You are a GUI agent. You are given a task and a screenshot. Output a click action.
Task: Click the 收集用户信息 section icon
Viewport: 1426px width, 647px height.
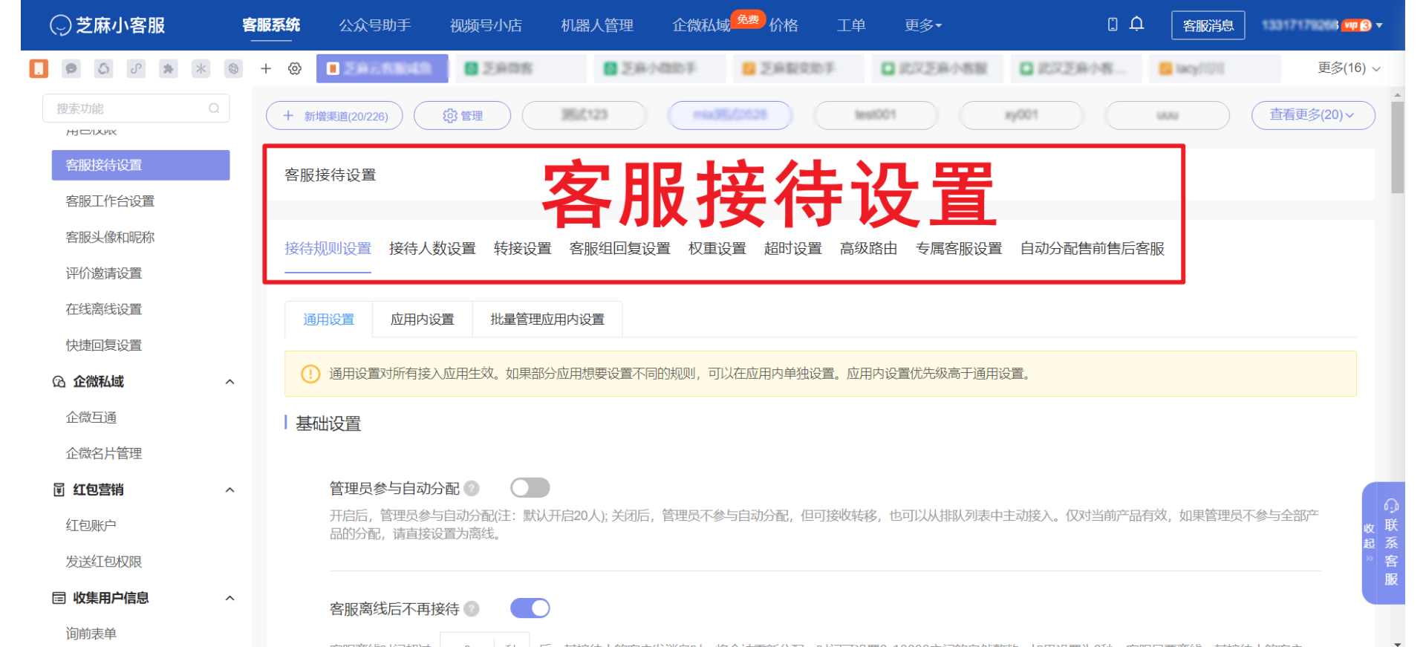(x=59, y=598)
